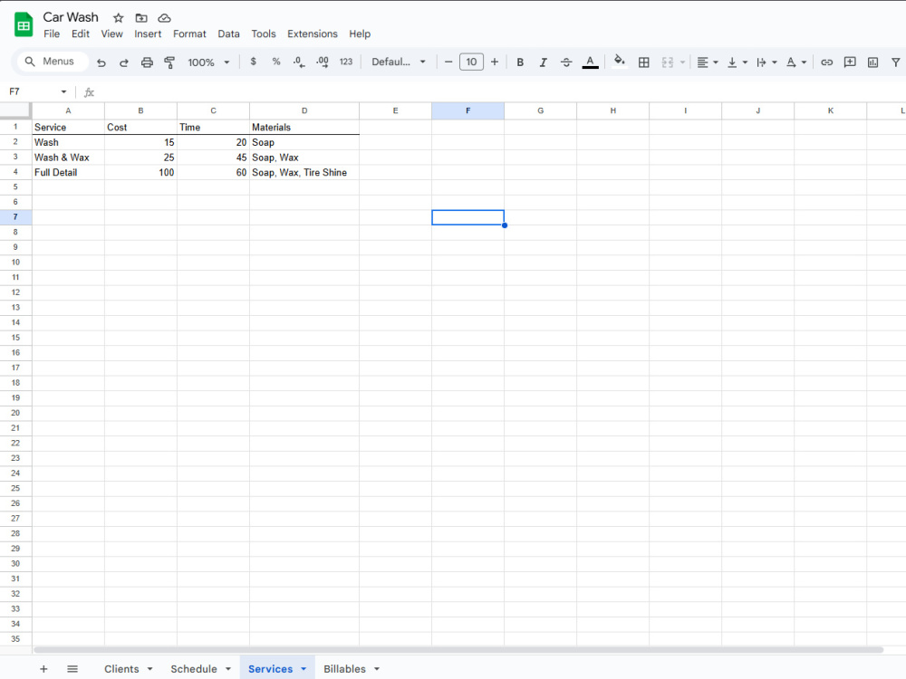906x679 pixels.
Task: Print the spreadsheet via printer icon
Action: pos(147,62)
